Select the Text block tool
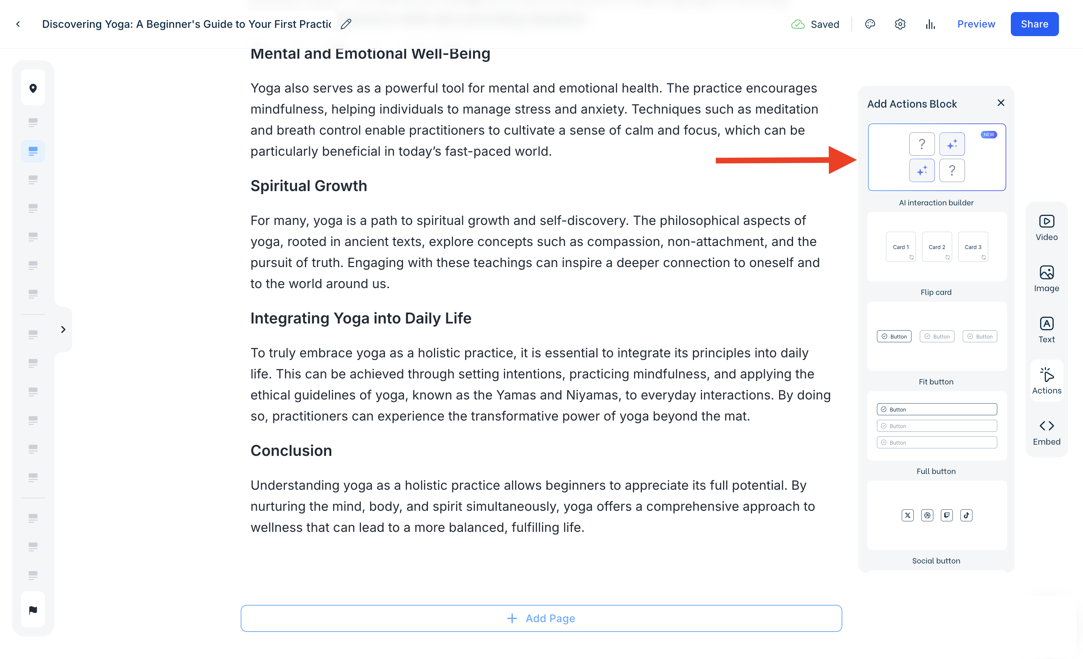1083x659 pixels. (1046, 330)
